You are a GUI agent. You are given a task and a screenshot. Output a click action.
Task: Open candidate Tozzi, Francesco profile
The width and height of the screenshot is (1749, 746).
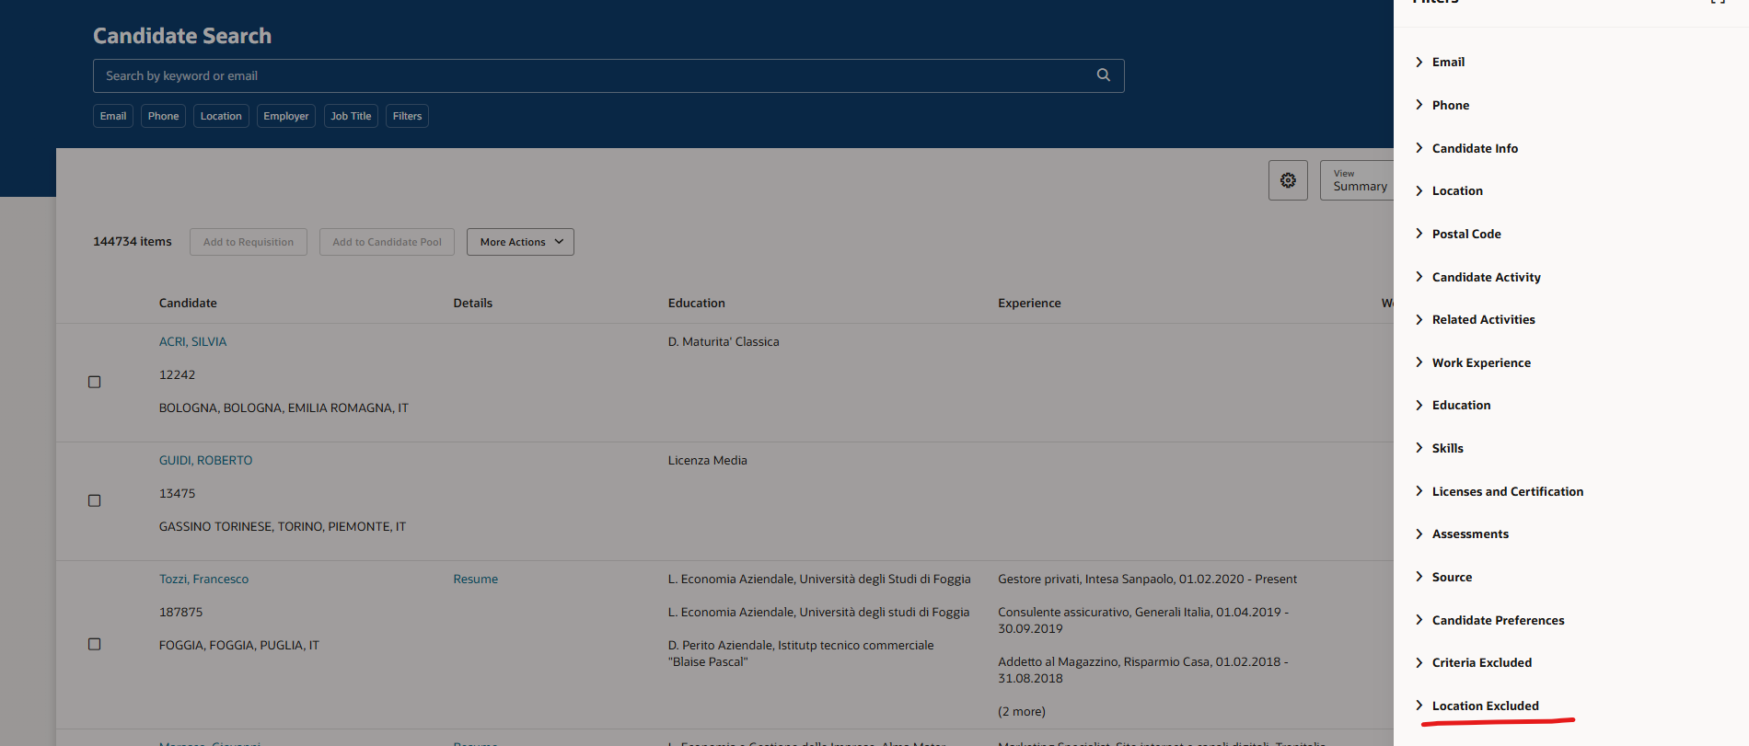click(203, 579)
